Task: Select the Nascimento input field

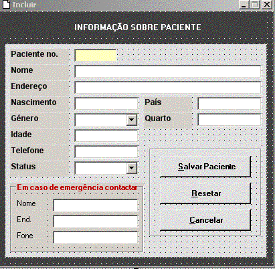Action: tap(106, 104)
